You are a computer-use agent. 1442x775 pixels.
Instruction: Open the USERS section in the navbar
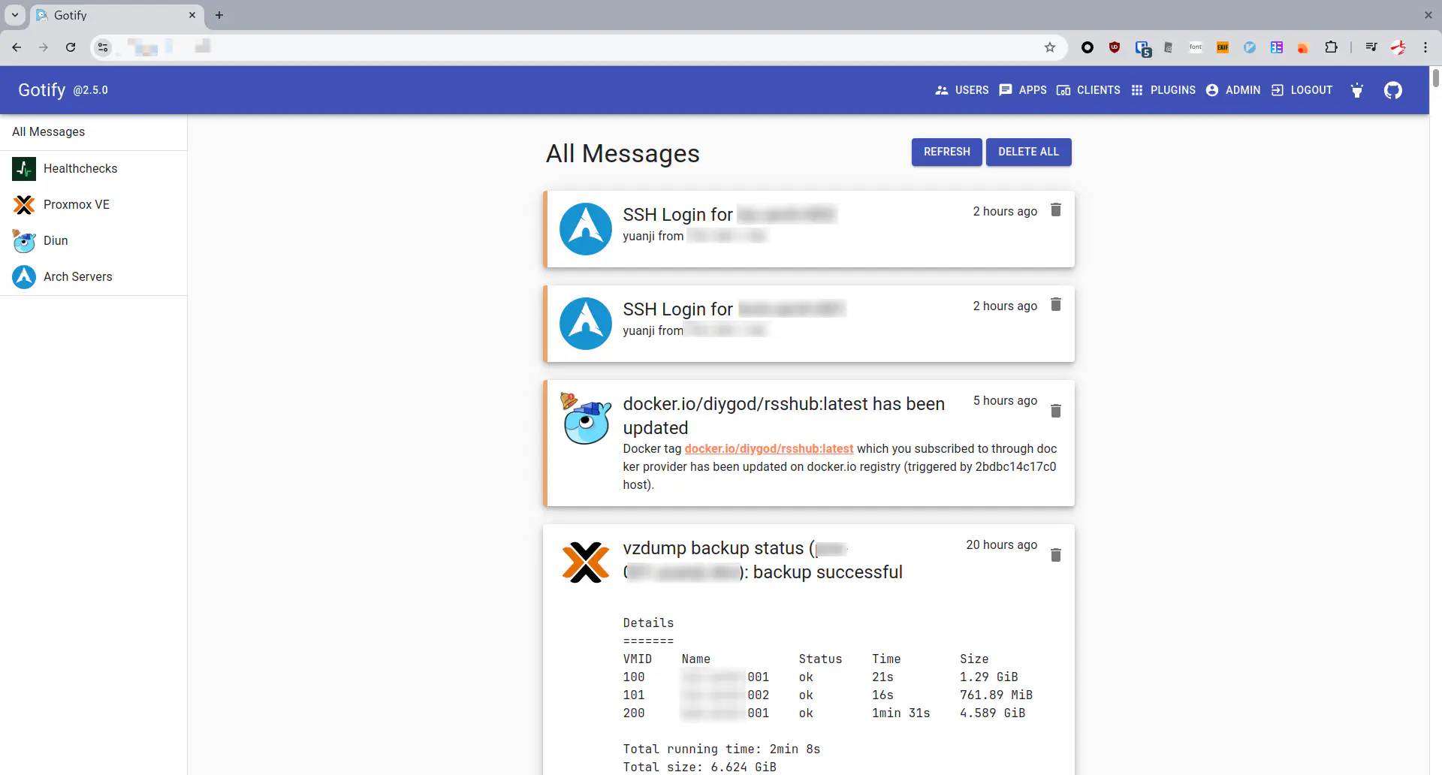click(962, 89)
